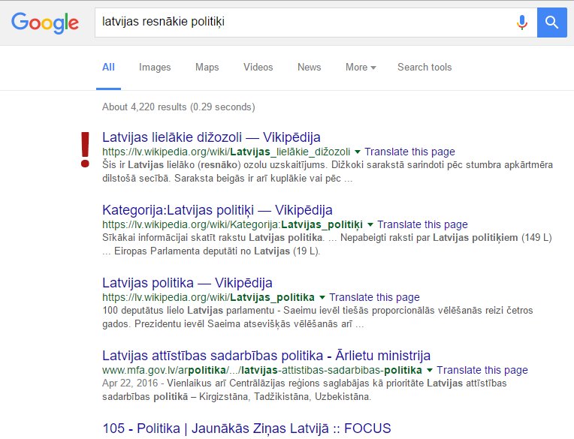574x439 pixels.
Task: Expand the arrow beside the Kategorija:Latvijas_politiķi URL
Action: [370, 224]
